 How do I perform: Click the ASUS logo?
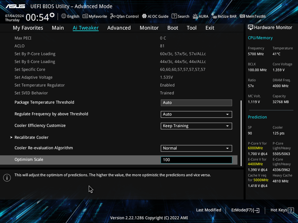(15, 6)
